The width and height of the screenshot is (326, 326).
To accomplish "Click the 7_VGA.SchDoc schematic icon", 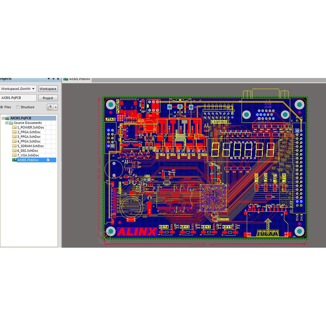I will click(x=14, y=155).
